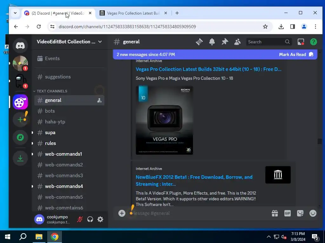Expand VideoEditBot Collection server dropdown
The width and height of the screenshot is (325, 243).
pyautogui.click(x=100, y=41)
